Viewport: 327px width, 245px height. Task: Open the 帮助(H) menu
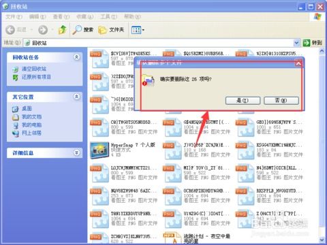pyautogui.click(x=132, y=17)
